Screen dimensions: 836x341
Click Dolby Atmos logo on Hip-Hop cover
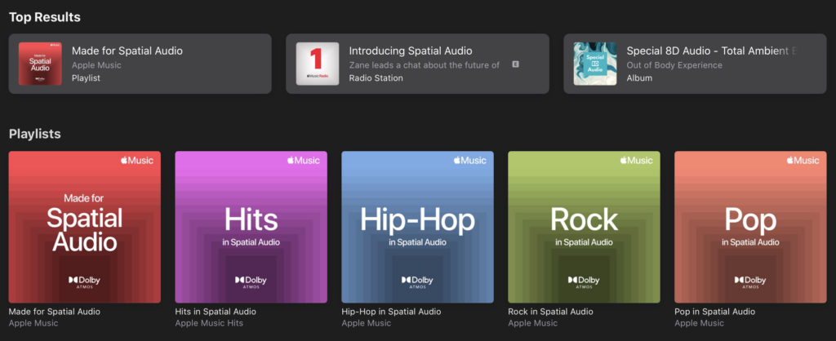click(417, 282)
